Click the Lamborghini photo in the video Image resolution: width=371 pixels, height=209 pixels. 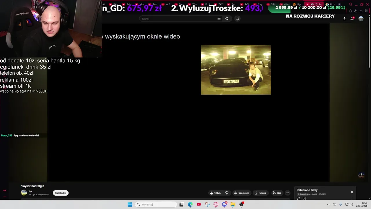point(236,70)
